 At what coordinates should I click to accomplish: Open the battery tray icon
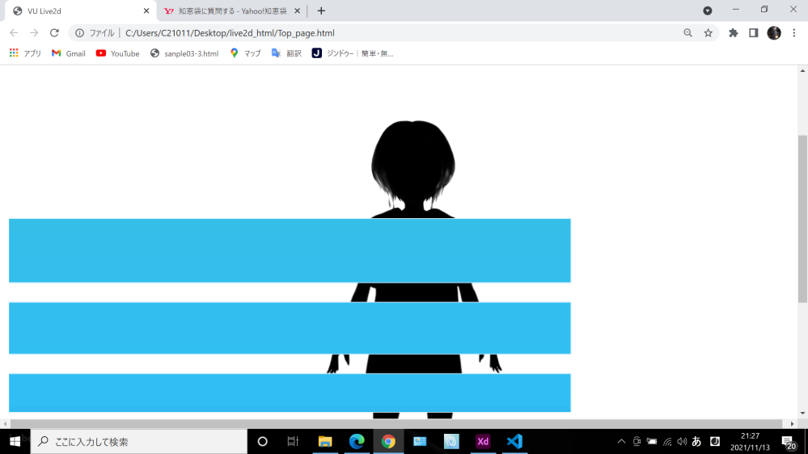click(x=652, y=441)
